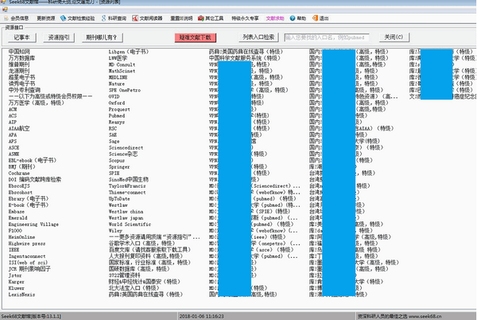Open 会员信息 from the toolbar

click(21, 16)
